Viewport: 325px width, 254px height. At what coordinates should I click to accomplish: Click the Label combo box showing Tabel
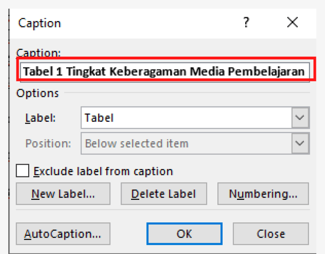187,117
